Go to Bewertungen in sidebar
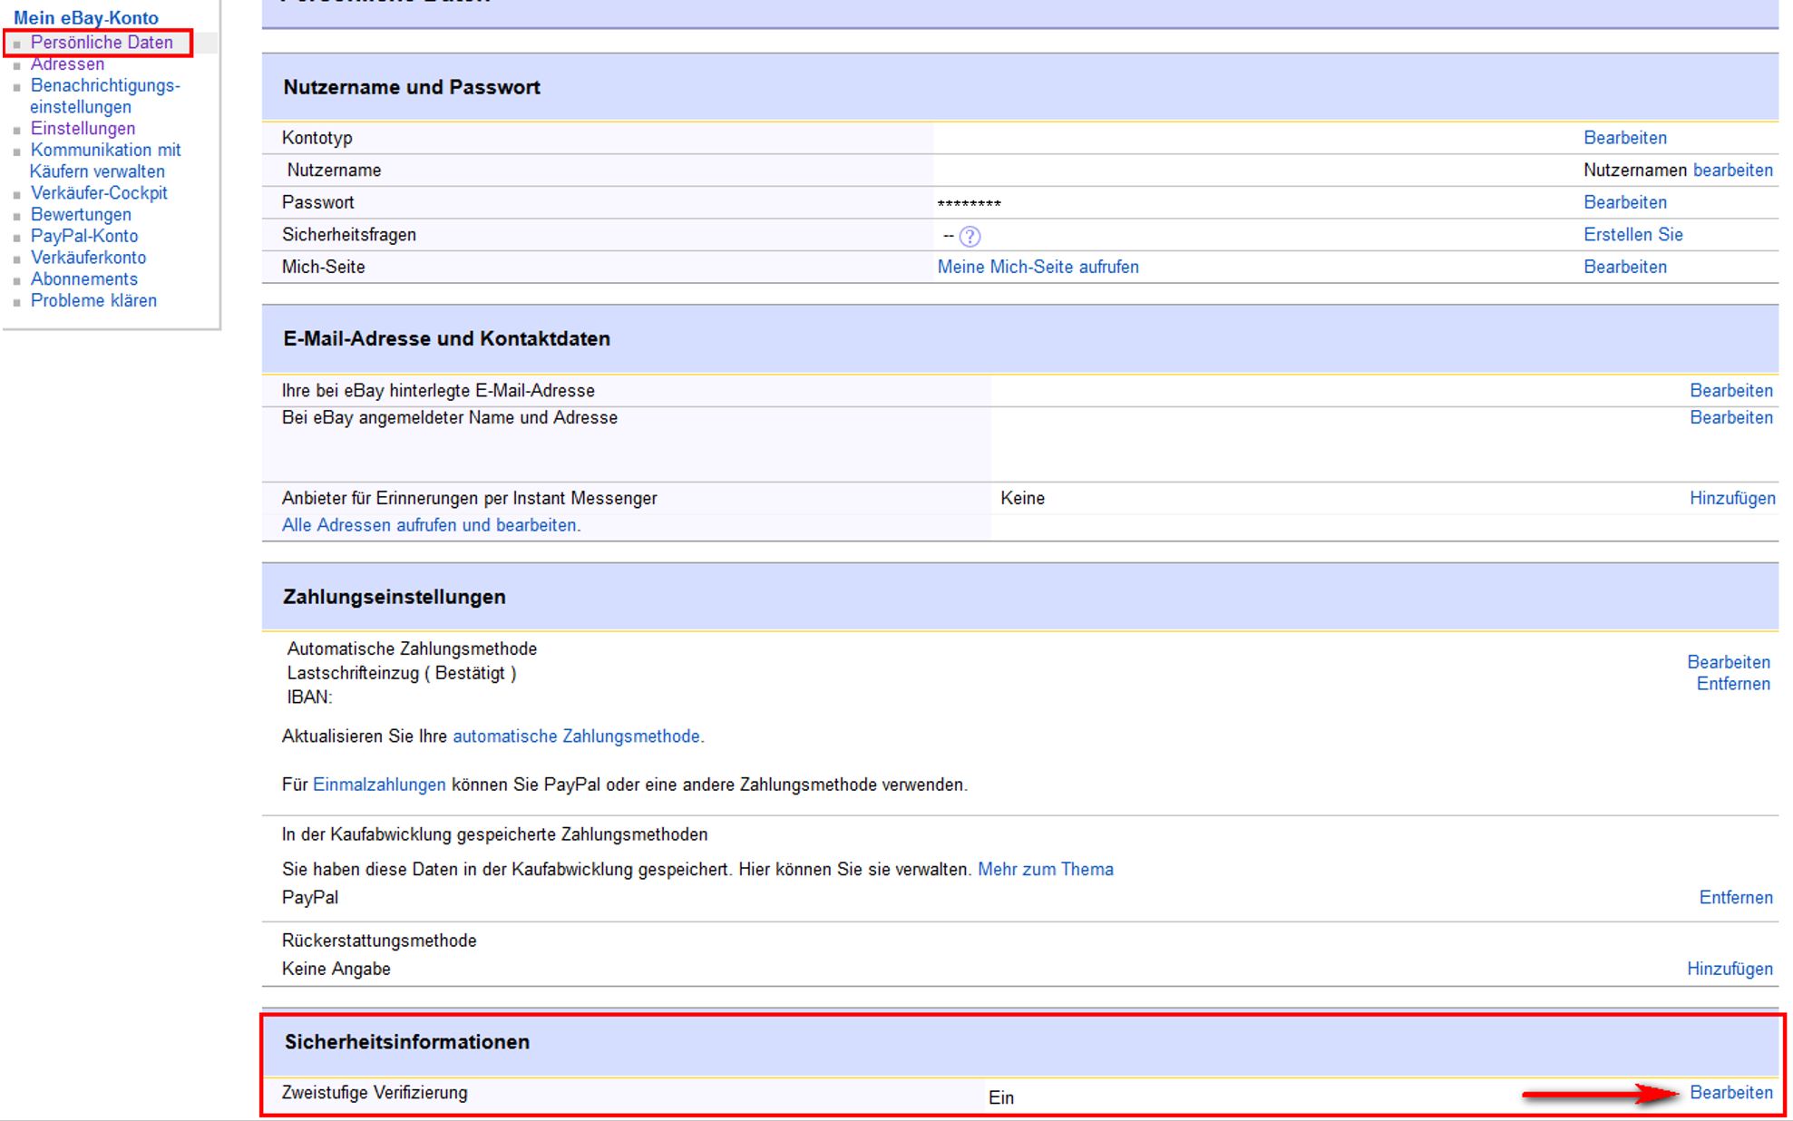The image size is (1793, 1121). (81, 215)
